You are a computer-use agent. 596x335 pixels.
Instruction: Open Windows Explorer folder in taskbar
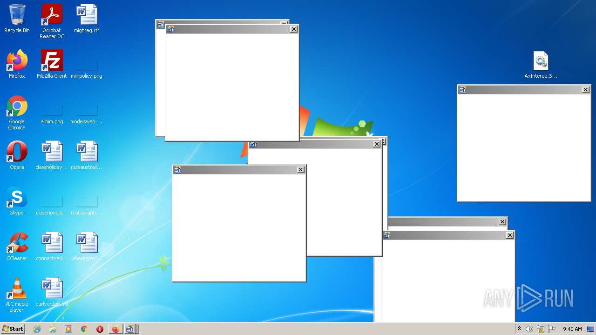click(x=53, y=329)
